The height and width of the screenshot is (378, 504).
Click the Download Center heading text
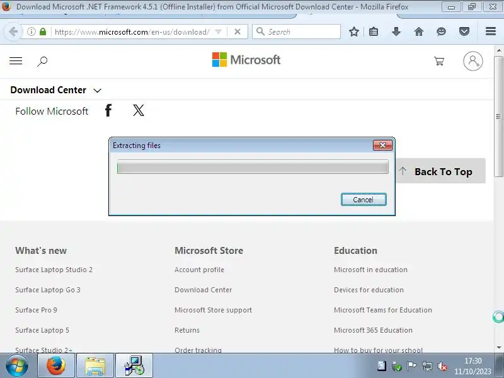(49, 90)
